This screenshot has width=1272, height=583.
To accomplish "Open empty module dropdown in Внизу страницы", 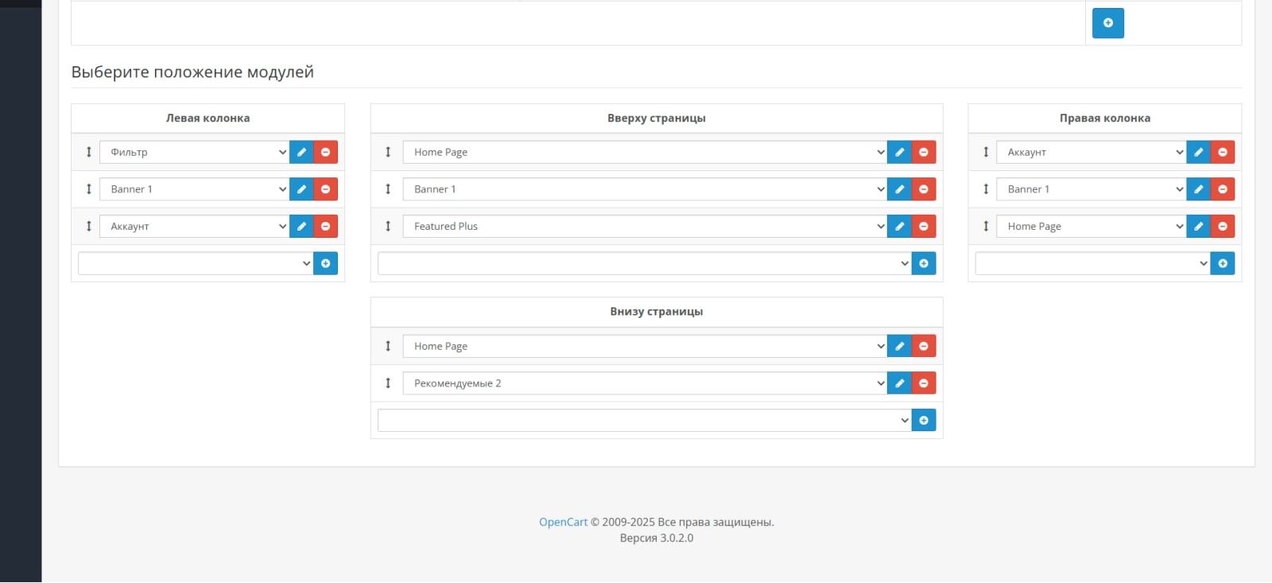I will tap(645, 420).
